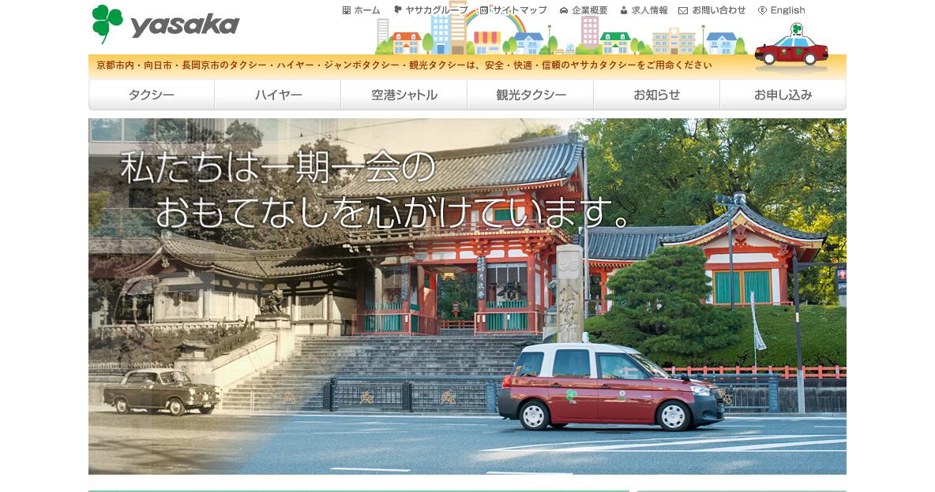Click the red taxi illustration in header

[791, 45]
